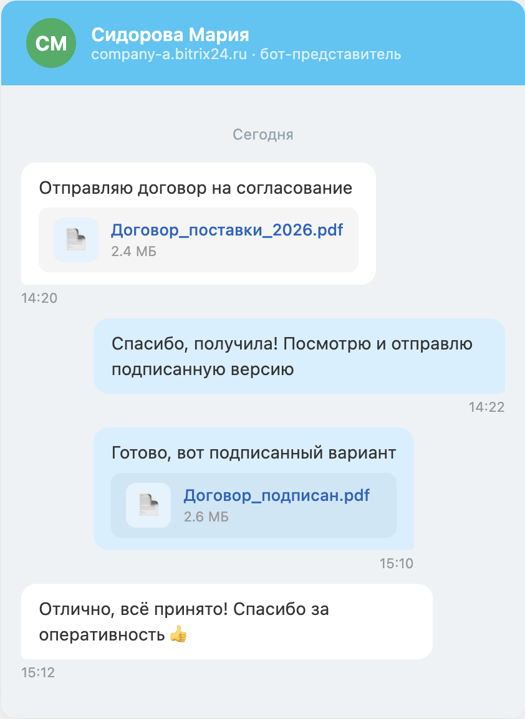Screen dimensions: 525x719
Task: Click the 15:12 message timestamp
Action: (38, 673)
